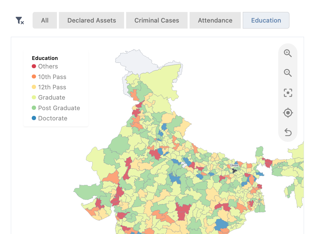Screen dimensions: 314x234
Task: Click the fit-to-bounds focus icon
Action: 288,93
